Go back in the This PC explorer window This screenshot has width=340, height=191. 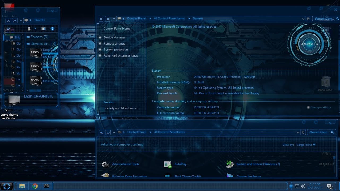point(8,20)
